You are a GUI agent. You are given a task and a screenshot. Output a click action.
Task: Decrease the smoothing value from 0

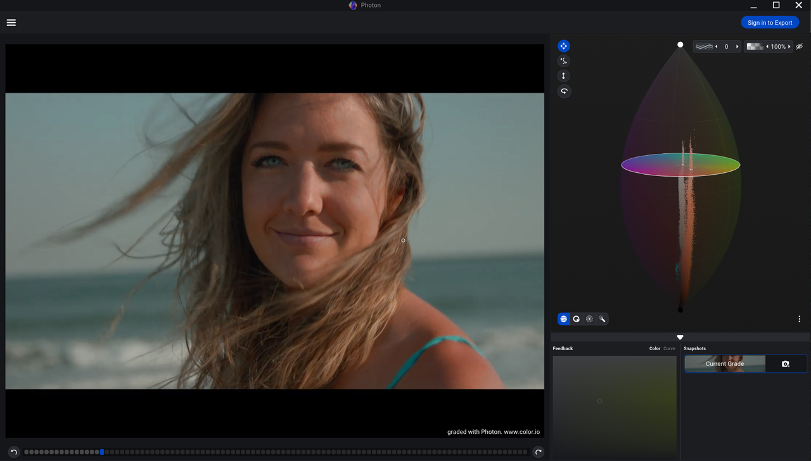click(717, 46)
